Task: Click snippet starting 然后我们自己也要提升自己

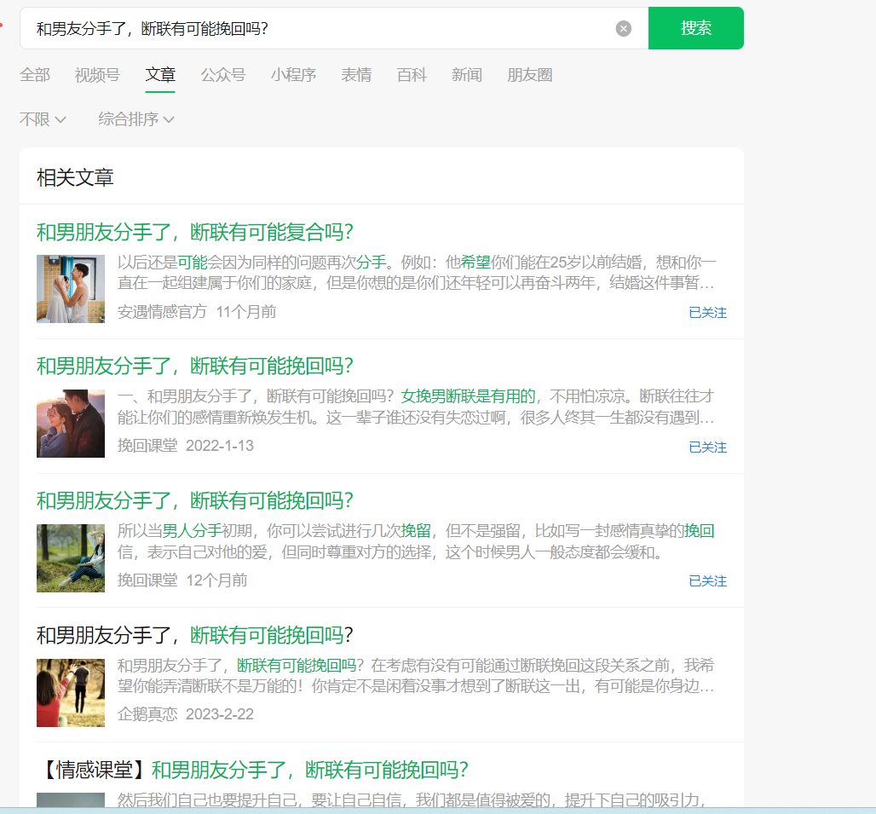Action: [x=411, y=800]
